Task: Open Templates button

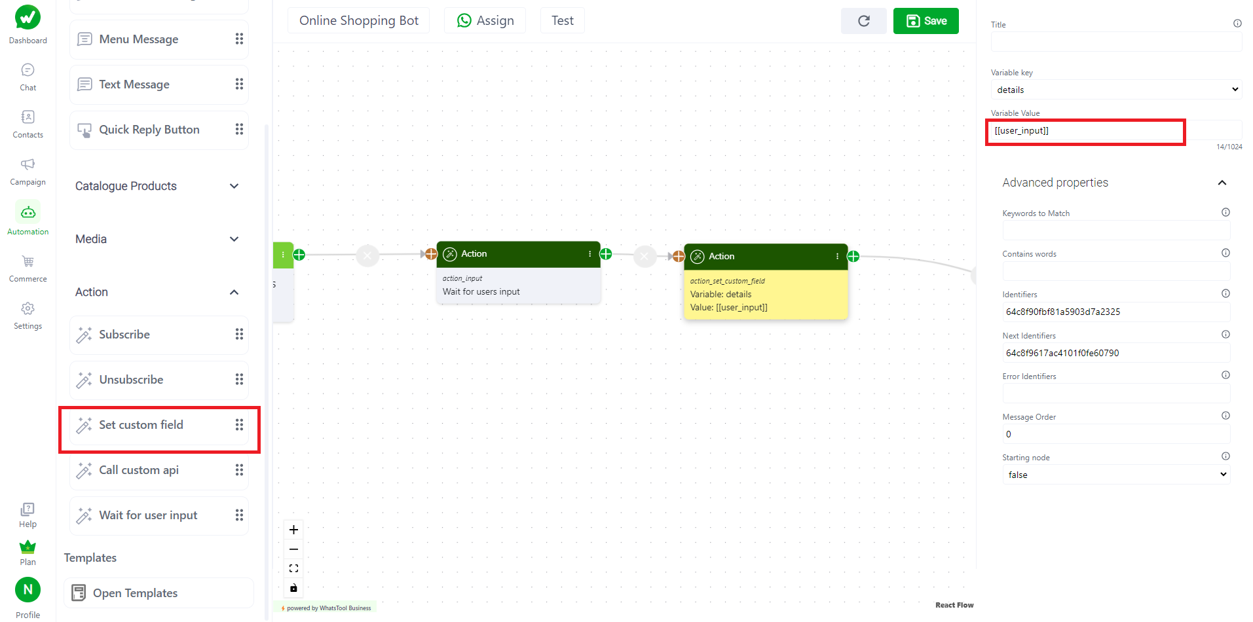Action: point(159,593)
